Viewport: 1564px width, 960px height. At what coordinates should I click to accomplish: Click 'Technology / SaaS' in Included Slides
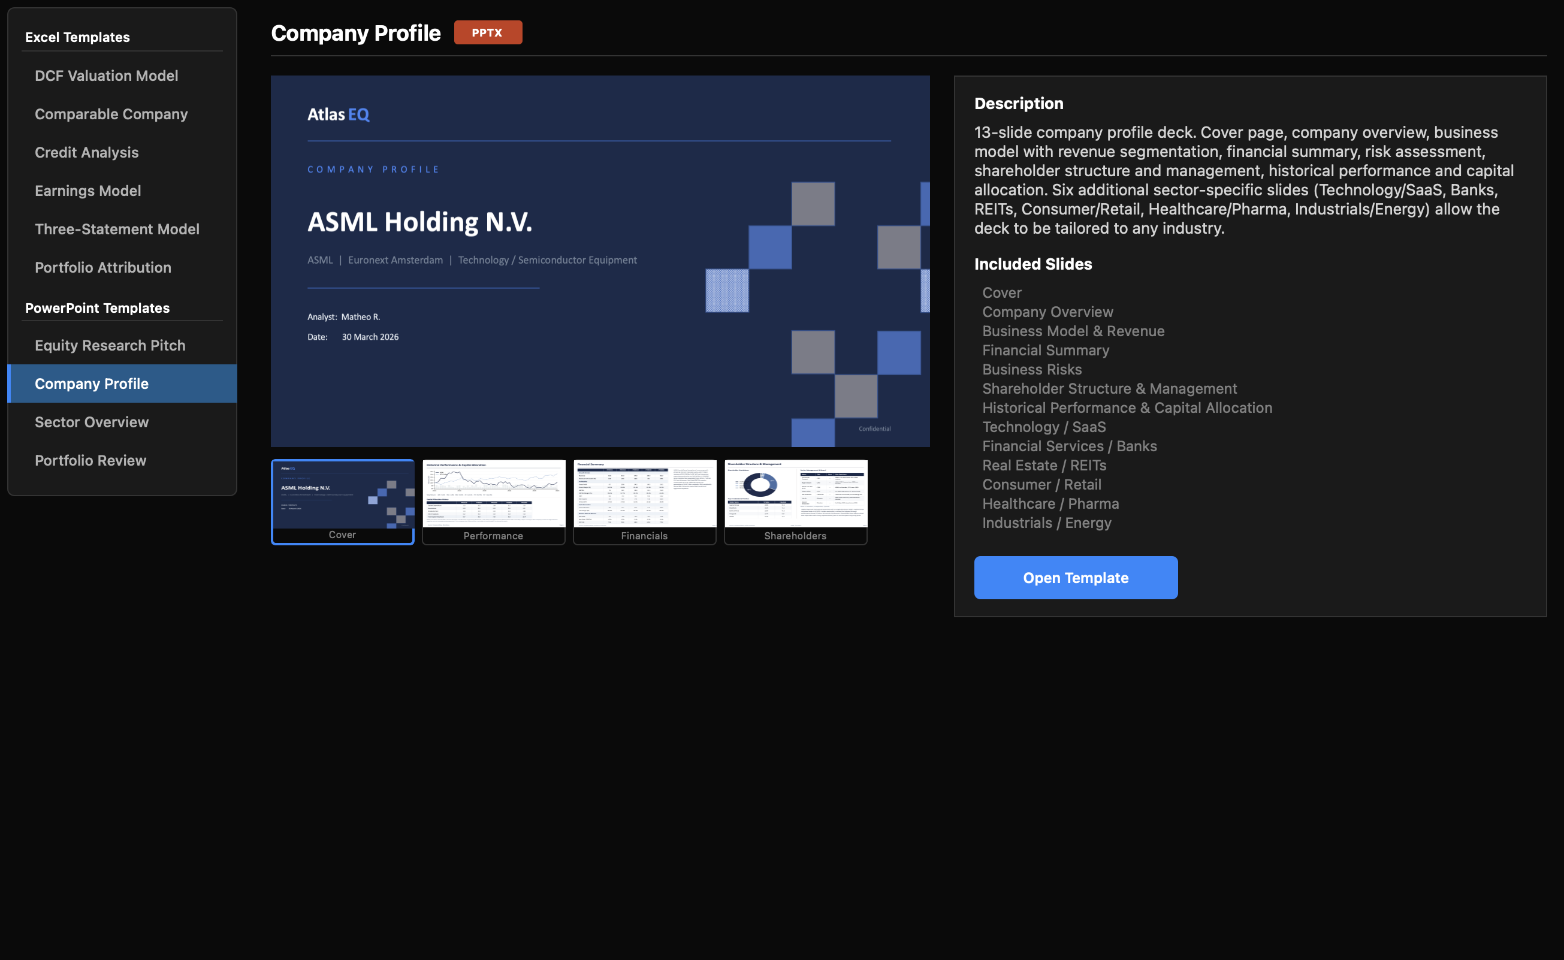[1044, 427]
